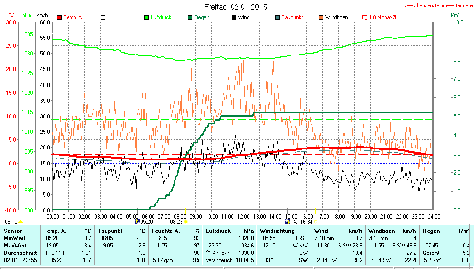Click the Sensor header in data table
The image size is (475, 269).
pyautogui.click(x=12, y=231)
